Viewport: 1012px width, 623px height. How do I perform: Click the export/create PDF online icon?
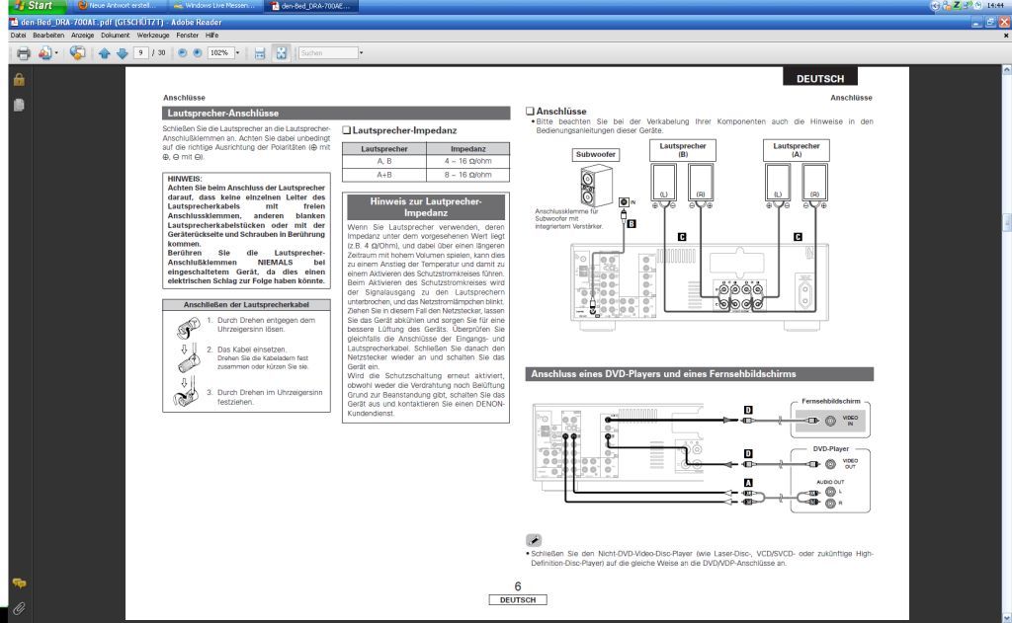pos(44,53)
